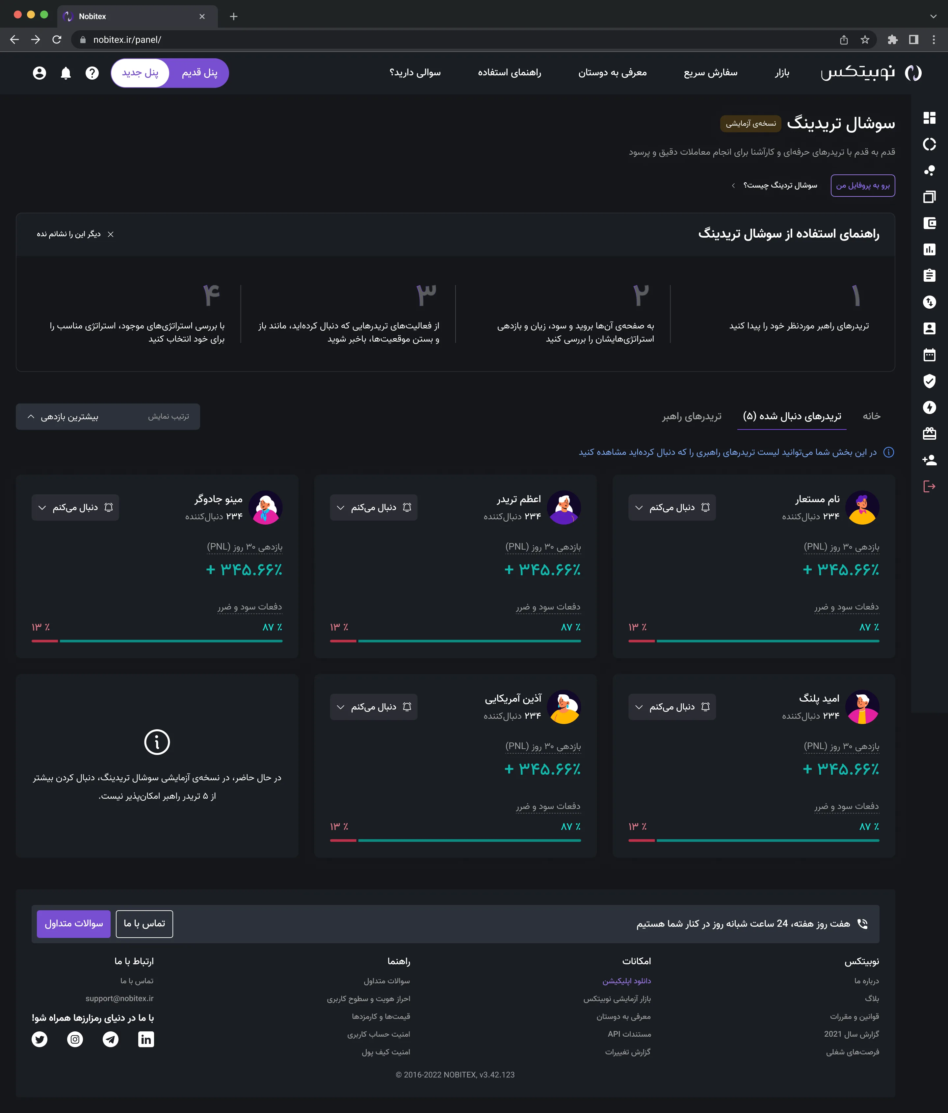948x1113 pixels.
Task: Open a new browser tab
Action: click(234, 16)
